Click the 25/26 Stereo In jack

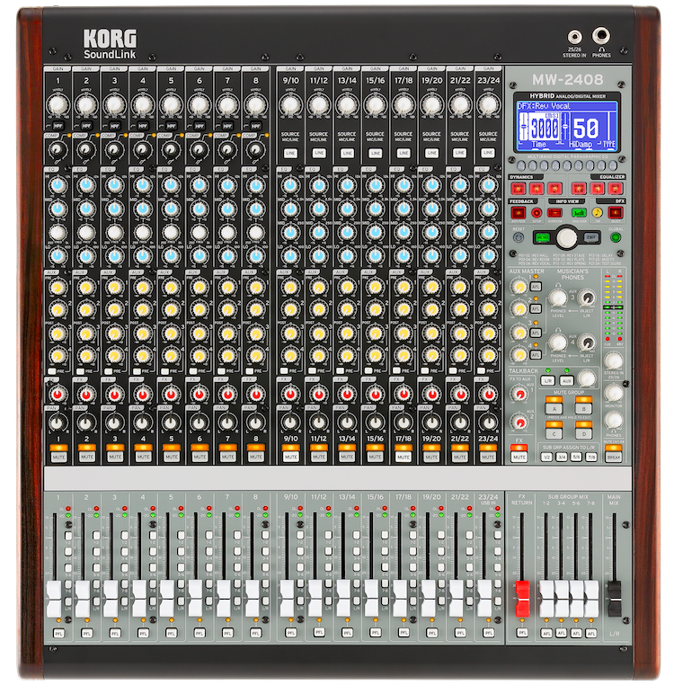pyautogui.click(x=574, y=37)
